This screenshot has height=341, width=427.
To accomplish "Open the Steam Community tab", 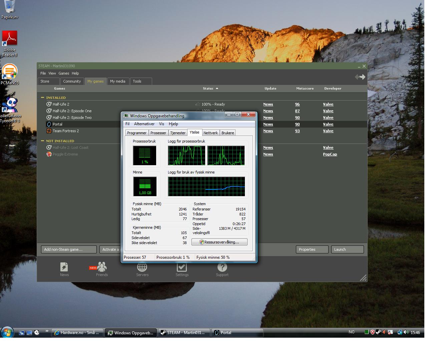I will click(x=72, y=81).
